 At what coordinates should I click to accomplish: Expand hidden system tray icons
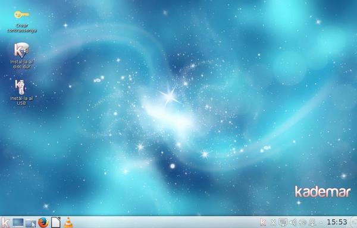click(x=321, y=222)
